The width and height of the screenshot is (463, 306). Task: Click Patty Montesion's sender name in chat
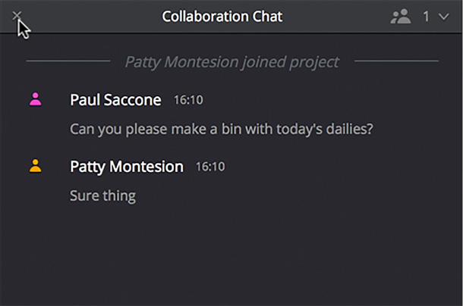coord(126,166)
